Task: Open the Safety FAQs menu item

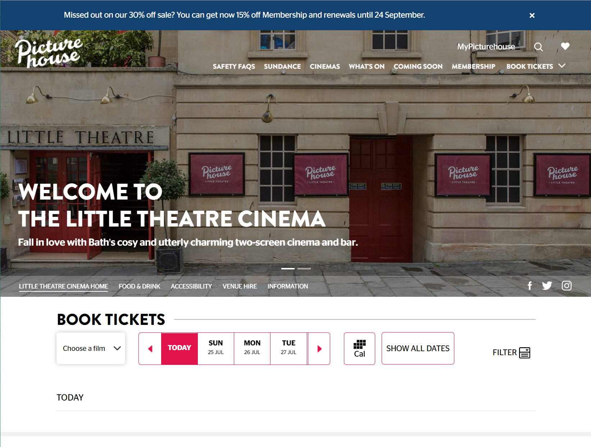Action: [234, 66]
